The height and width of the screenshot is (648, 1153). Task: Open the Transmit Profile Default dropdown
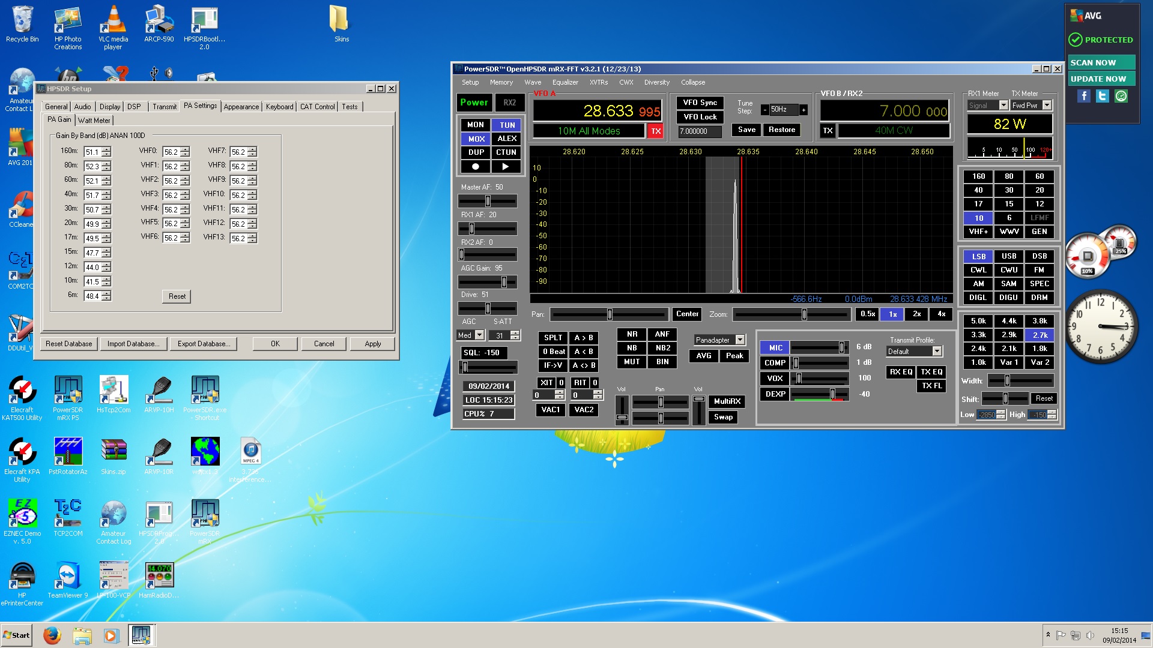[937, 352]
